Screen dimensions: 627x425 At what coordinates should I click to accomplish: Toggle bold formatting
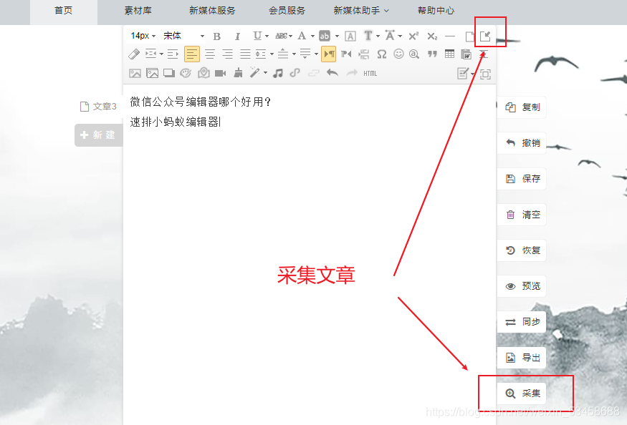(x=216, y=36)
